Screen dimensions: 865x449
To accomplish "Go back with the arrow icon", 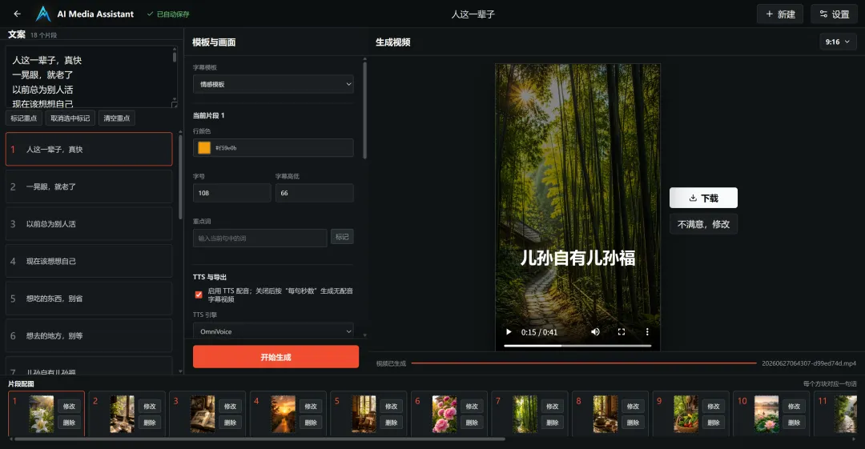I will pyautogui.click(x=17, y=14).
